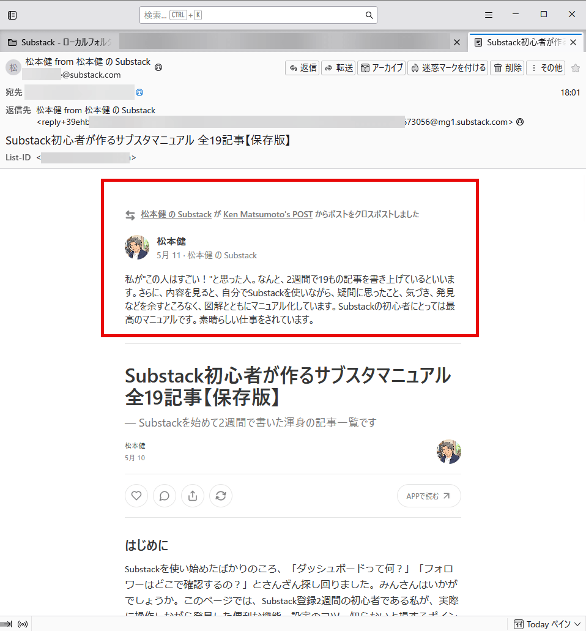Click the status bar collapse arrow icon
Image resolution: width=586 pixels, height=631 pixels.
coord(7,624)
